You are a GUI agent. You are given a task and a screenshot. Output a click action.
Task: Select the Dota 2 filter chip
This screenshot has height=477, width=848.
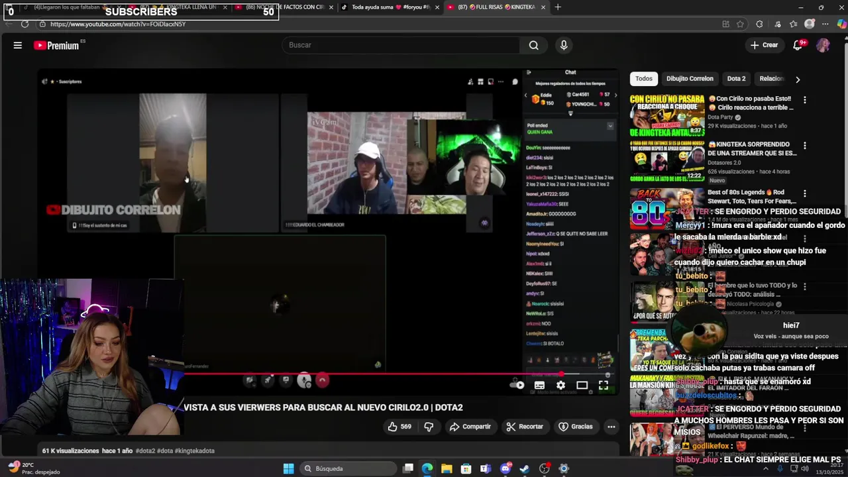pos(736,79)
